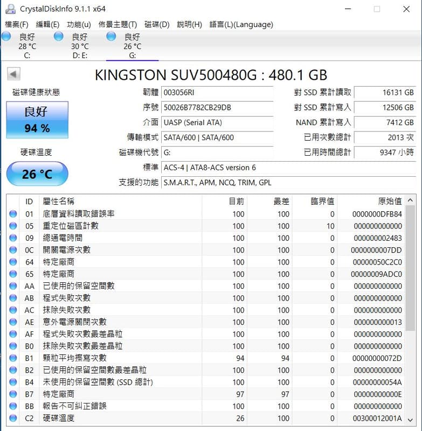Click the previous disk arrow button
The image size is (422, 431).
coord(13,74)
